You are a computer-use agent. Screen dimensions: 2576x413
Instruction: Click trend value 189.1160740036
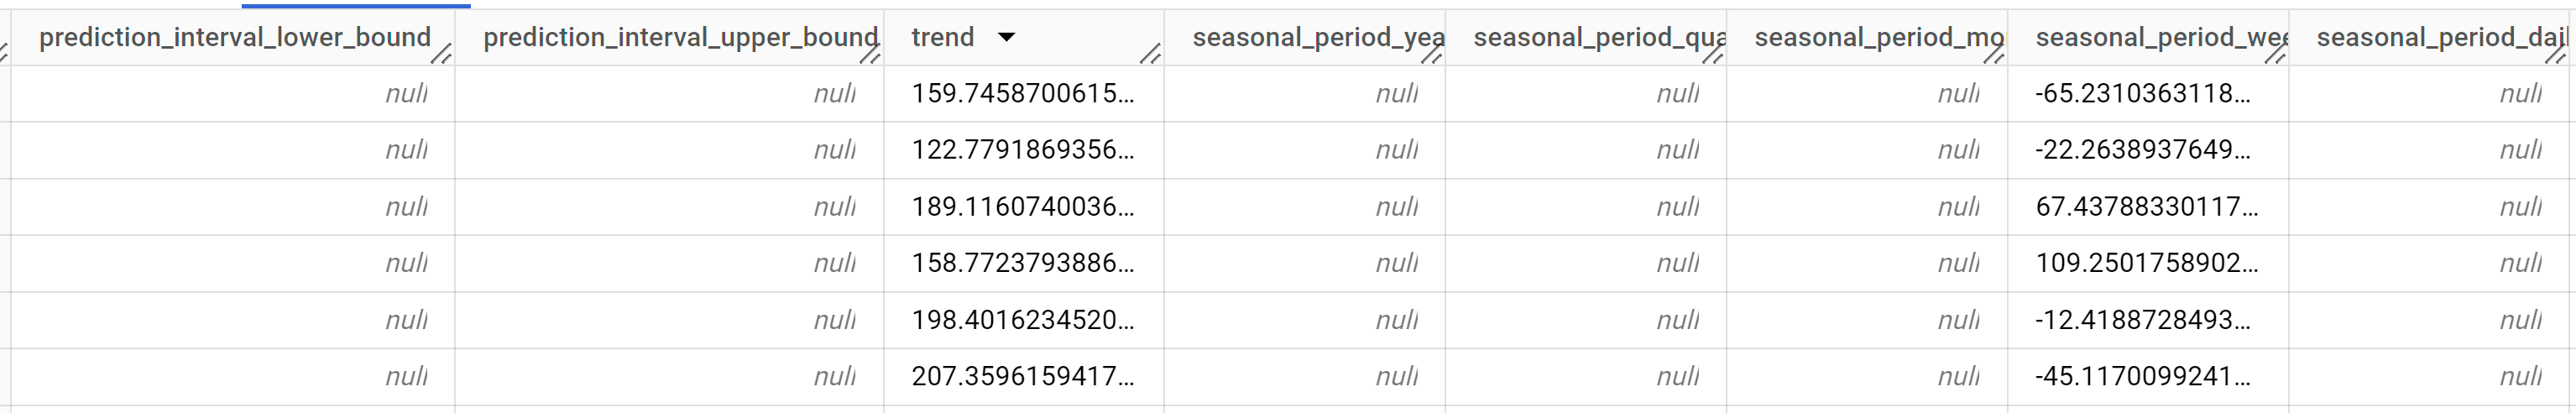click(x=1022, y=207)
